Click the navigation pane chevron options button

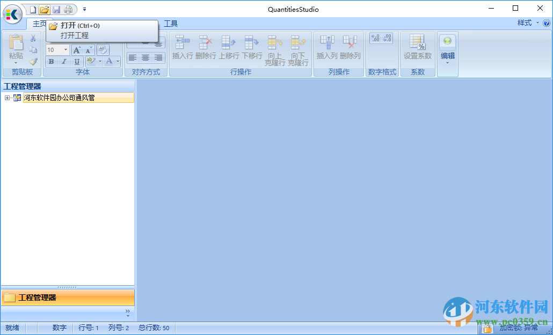tap(128, 312)
